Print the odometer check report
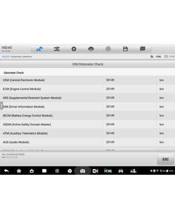 coord(91,49)
